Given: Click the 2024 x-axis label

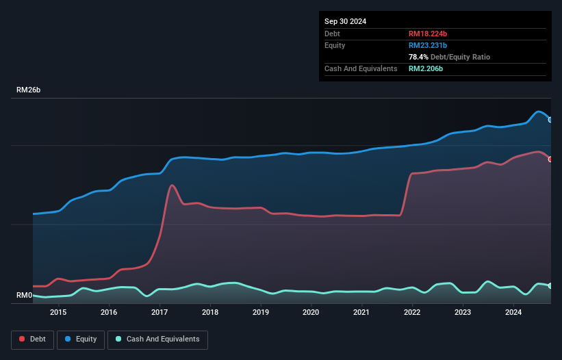Looking at the screenshot, I should (x=513, y=312).
